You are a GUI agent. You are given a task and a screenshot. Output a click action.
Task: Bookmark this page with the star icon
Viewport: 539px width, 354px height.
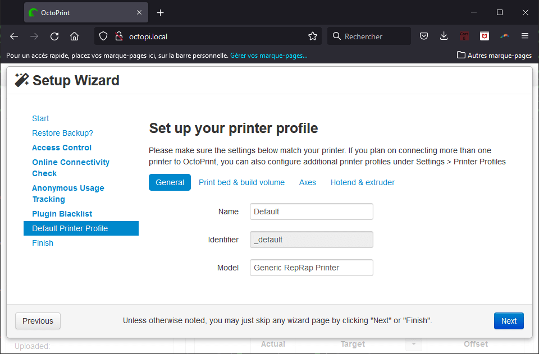point(313,36)
